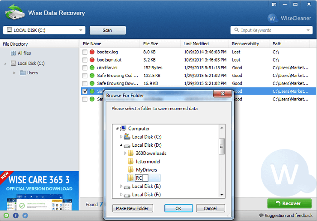Viewport: 317px width, 221px height.
Task: Select the 360Downloads folder icon
Action: click(x=131, y=153)
